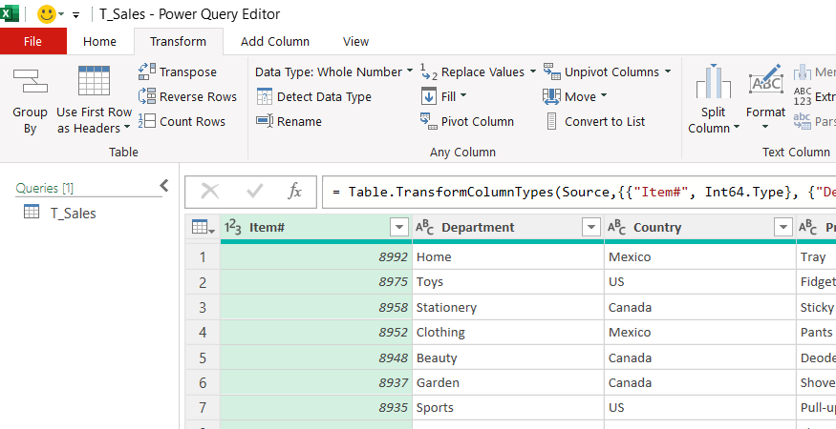
Task: Open the View tab
Action: (355, 42)
